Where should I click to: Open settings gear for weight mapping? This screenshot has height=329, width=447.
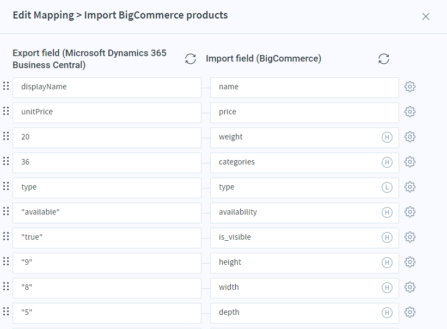pos(410,137)
